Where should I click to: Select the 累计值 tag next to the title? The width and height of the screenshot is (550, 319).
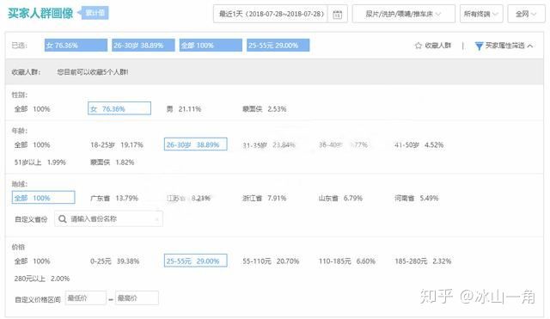95,13
